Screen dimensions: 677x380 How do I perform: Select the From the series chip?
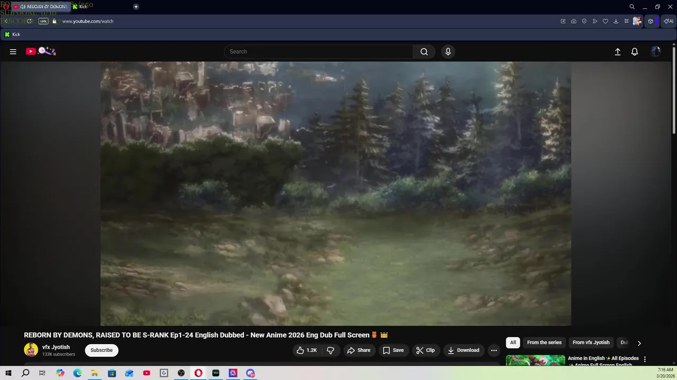[x=544, y=343]
